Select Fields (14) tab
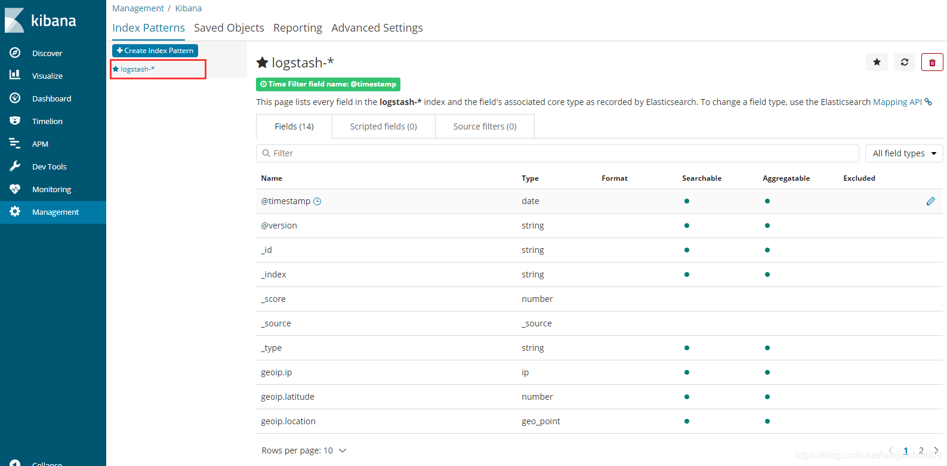The image size is (947, 466). click(x=294, y=126)
